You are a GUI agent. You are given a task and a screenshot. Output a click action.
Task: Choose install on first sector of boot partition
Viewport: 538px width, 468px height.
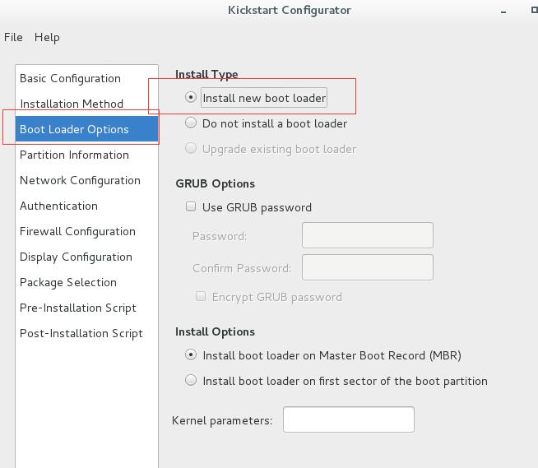191,380
